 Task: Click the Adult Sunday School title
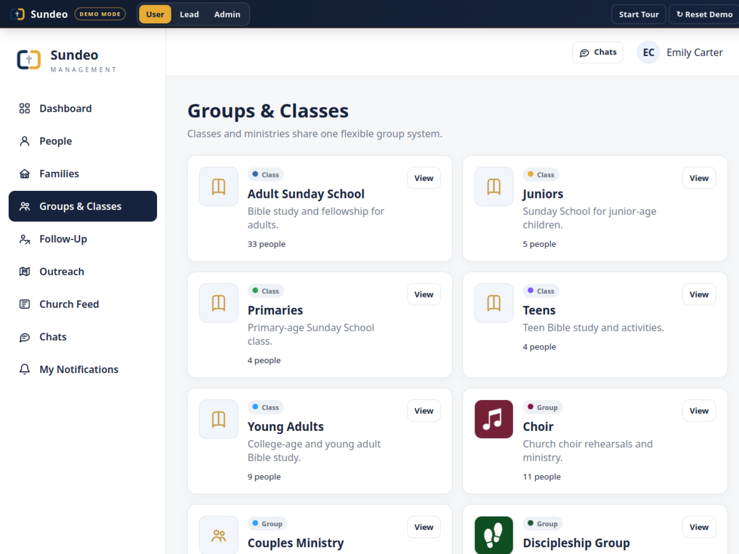306,194
